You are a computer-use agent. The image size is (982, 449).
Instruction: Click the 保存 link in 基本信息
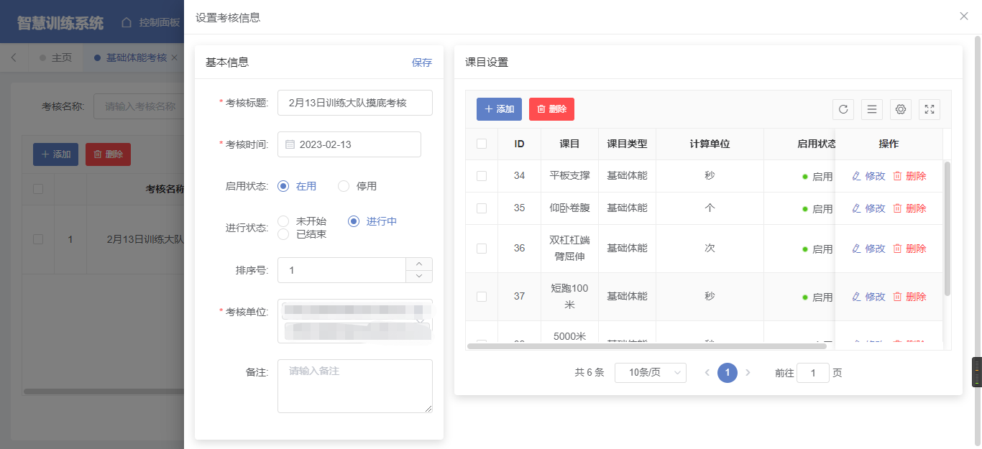422,63
